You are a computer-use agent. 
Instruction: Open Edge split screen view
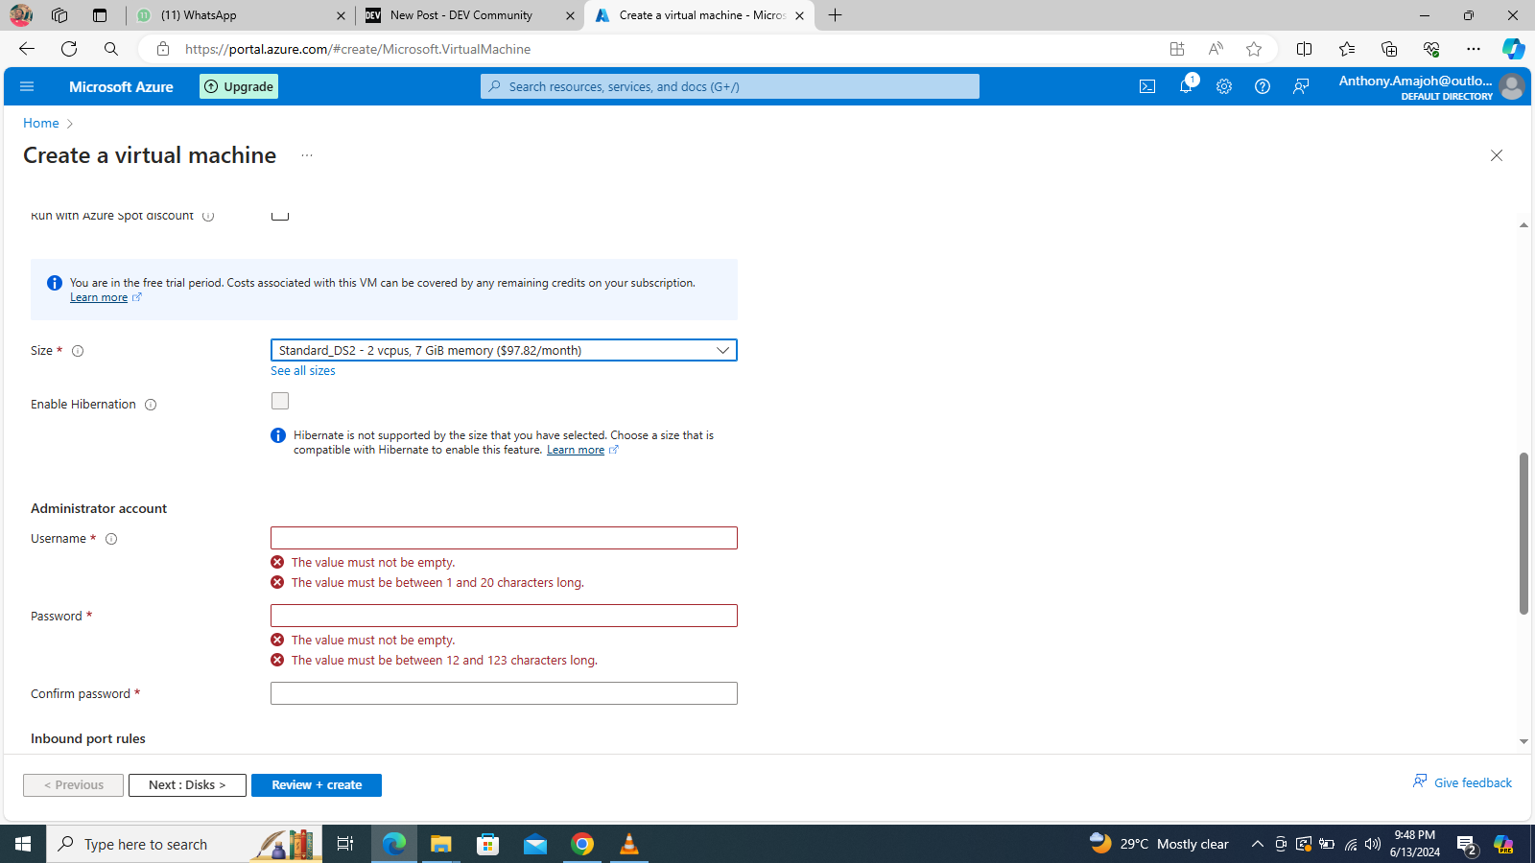[x=1304, y=49]
